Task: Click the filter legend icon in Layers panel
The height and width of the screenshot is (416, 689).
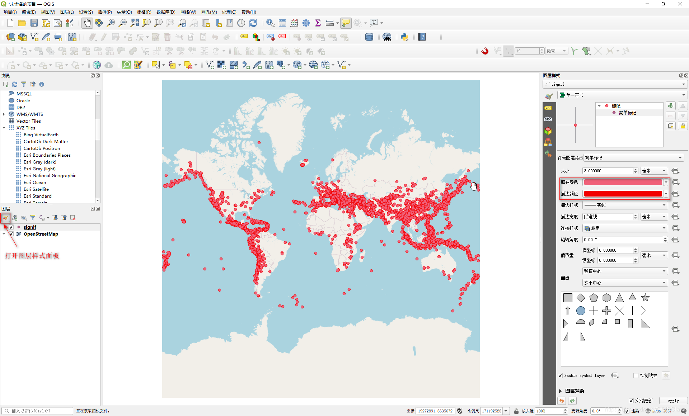Action: [33, 218]
